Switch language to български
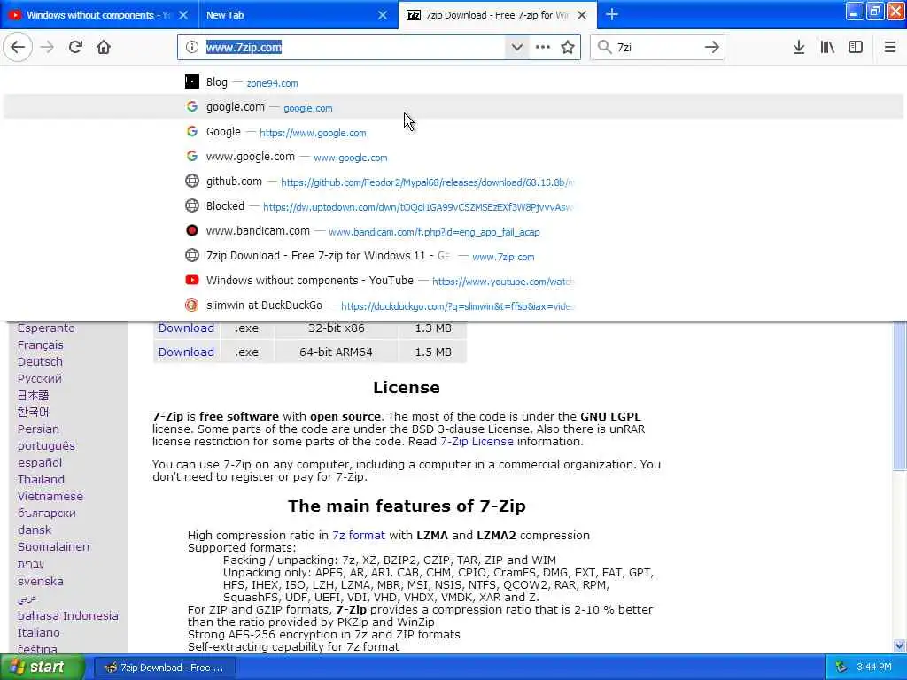The image size is (907, 680). 46,513
